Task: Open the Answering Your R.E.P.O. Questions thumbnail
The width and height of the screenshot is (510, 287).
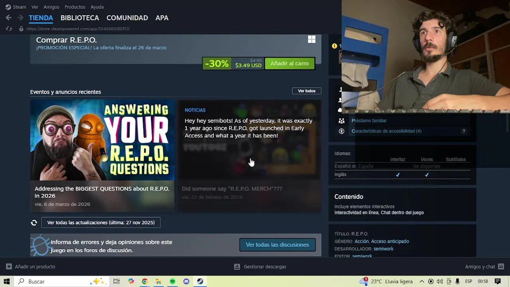Action: [102, 140]
